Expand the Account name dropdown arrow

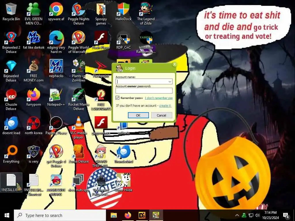[170, 81]
